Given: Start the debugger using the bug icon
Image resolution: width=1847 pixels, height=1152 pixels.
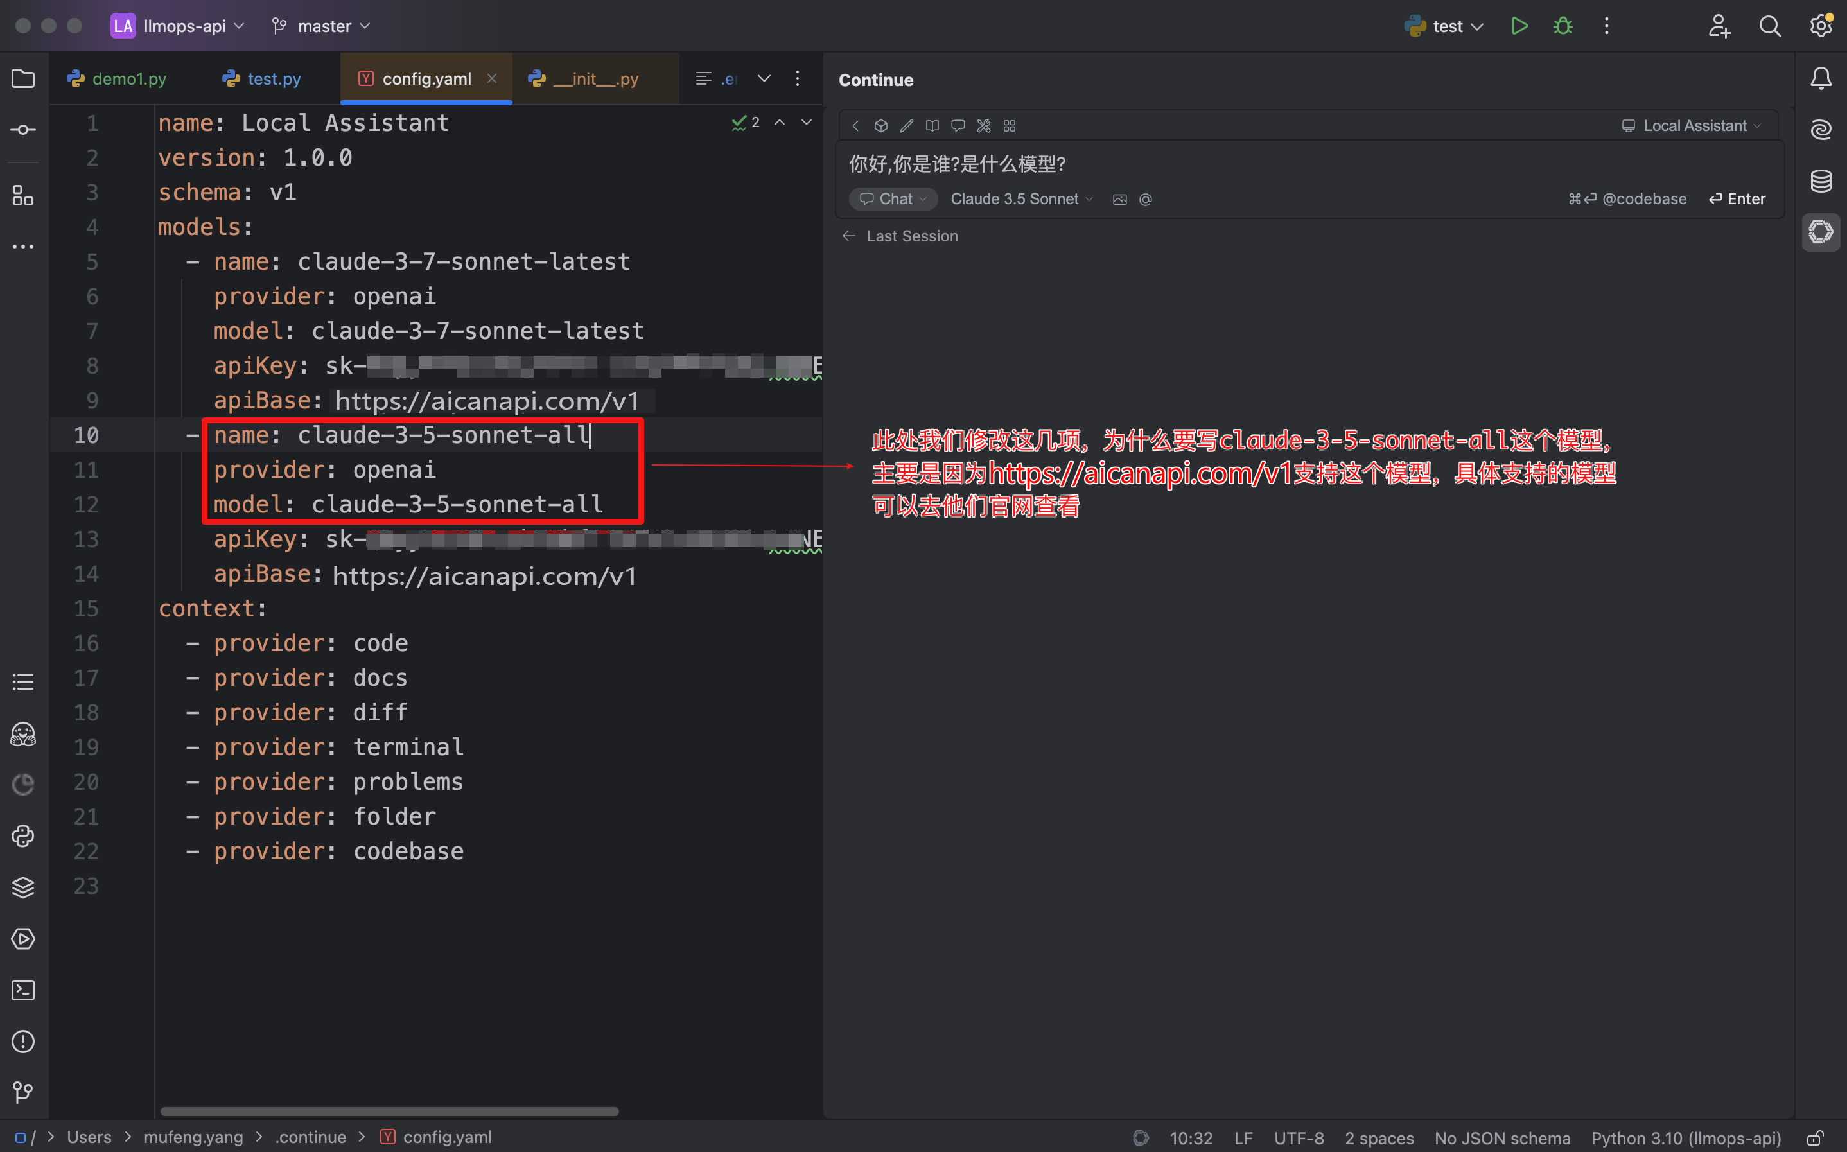Looking at the screenshot, I should (x=1561, y=25).
